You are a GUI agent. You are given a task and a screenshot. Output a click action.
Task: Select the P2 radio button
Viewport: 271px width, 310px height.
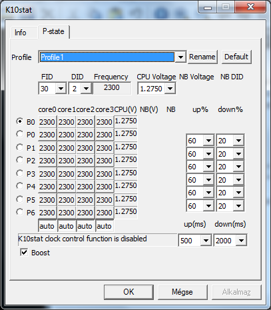tap(20, 160)
